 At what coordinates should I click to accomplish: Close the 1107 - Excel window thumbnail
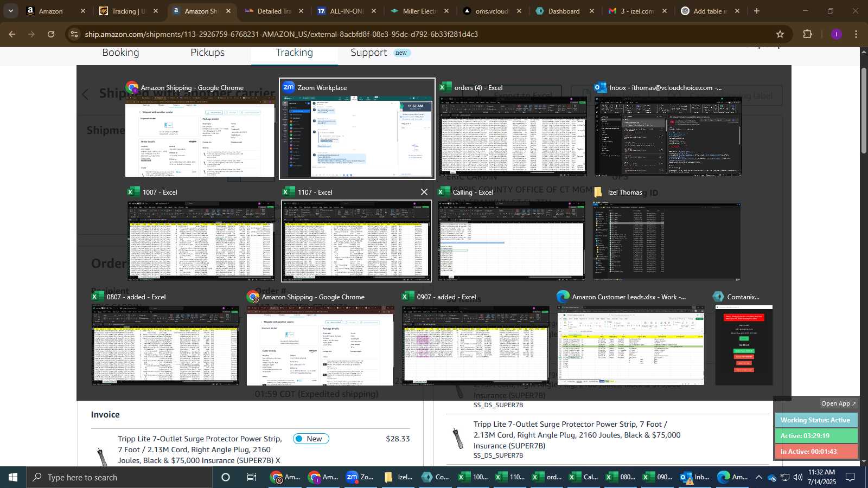[x=424, y=192]
